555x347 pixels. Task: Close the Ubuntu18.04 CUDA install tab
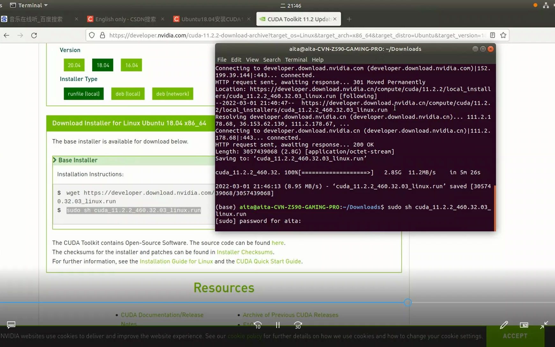point(249,19)
